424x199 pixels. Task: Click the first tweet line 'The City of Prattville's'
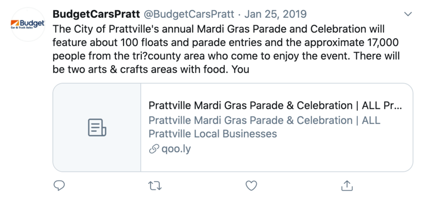click(x=219, y=29)
